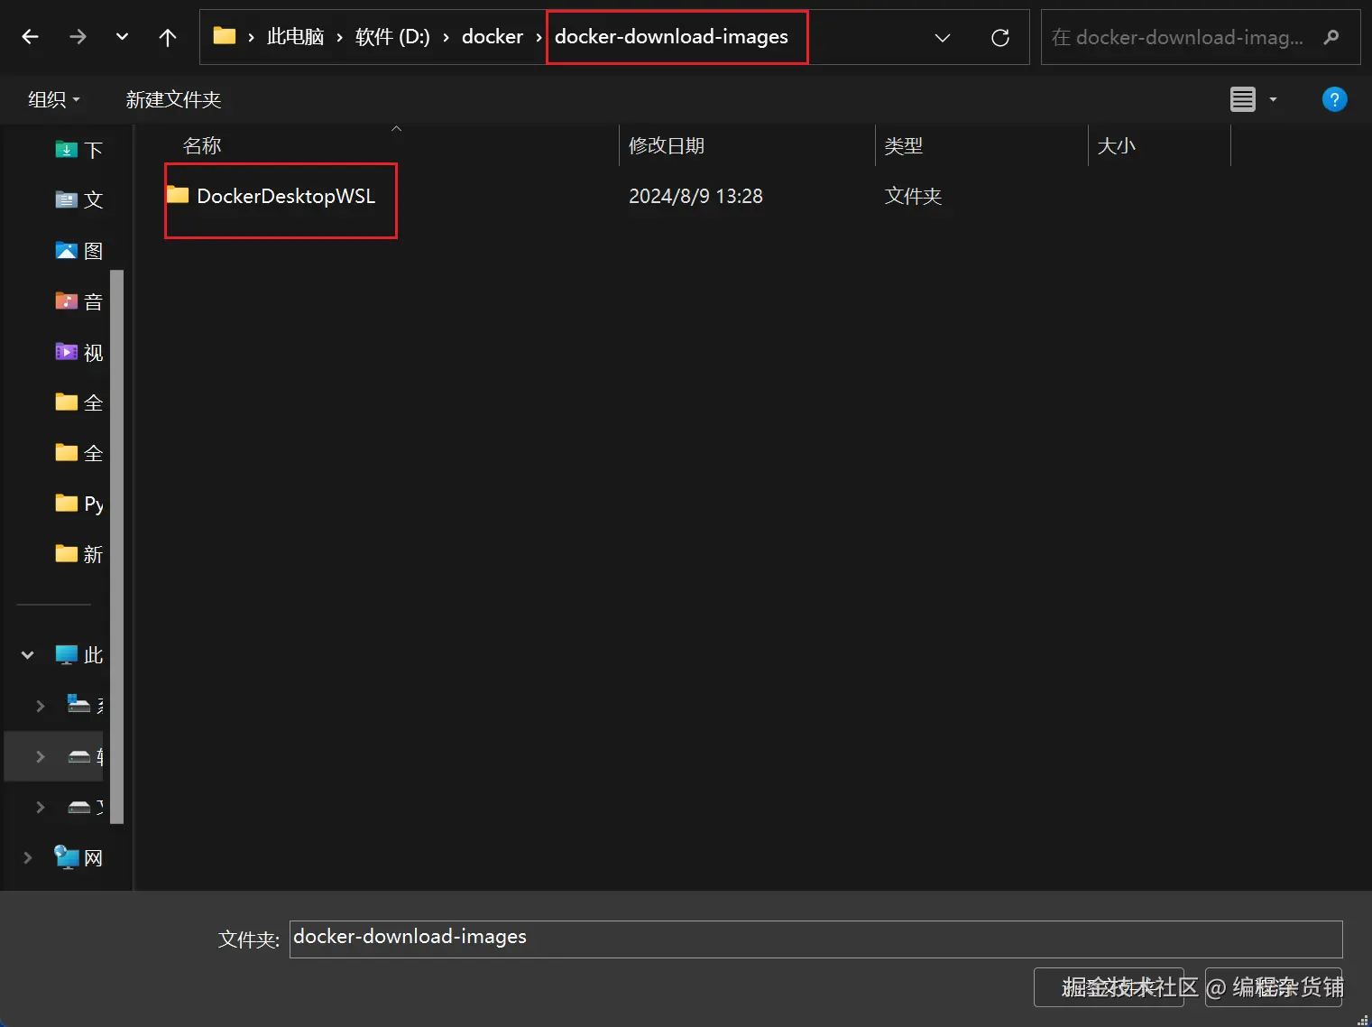The height and width of the screenshot is (1027, 1372).
Task: Create a folder with 新建文件夹
Action: pyautogui.click(x=173, y=99)
